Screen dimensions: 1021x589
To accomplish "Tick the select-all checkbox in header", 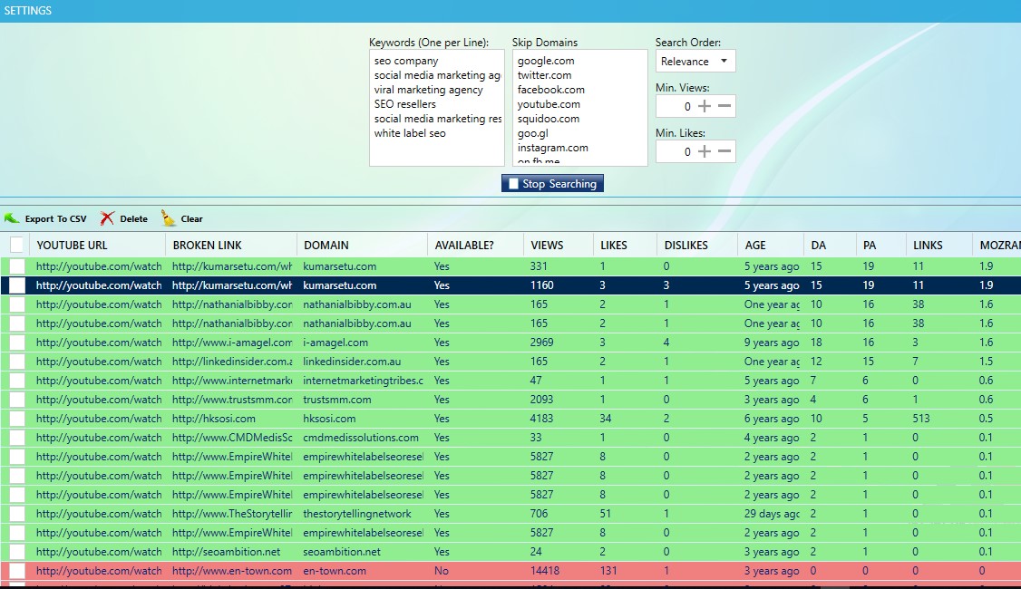I will (x=17, y=245).
